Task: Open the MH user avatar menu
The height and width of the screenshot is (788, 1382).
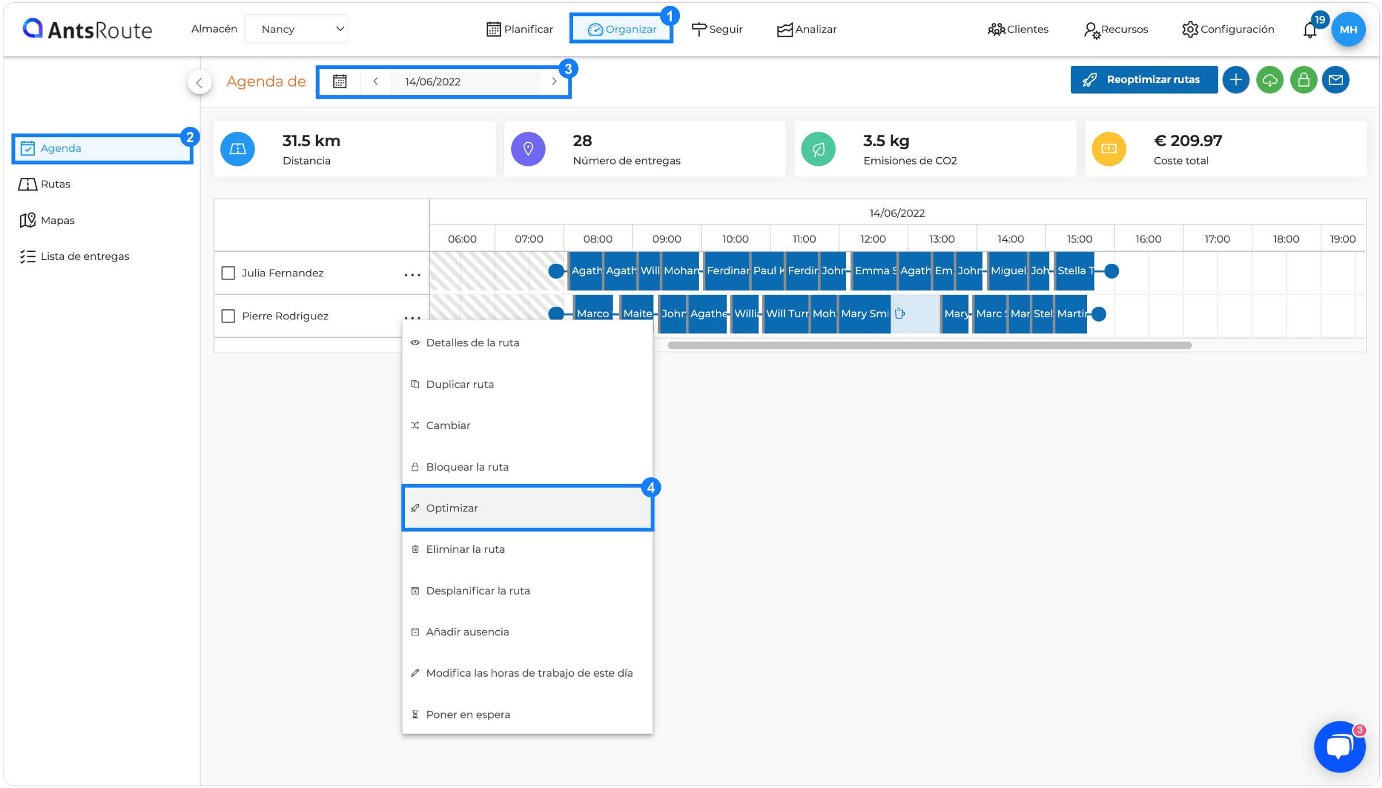Action: click(1348, 29)
